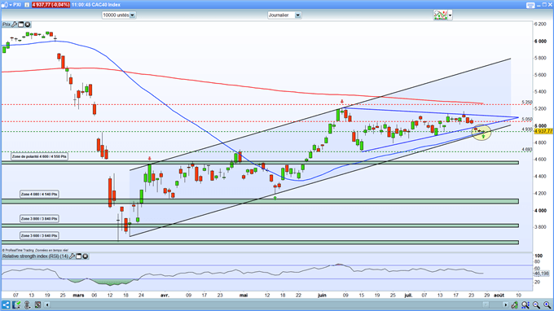Viewport: 554px width, 311px height.
Task: Open the units dropdown showing 10000 unités
Action: point(119,15)
